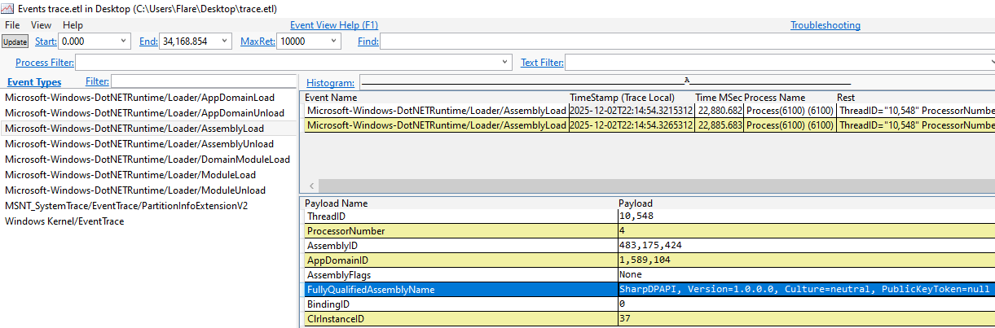Image resolution: width=995 pixels, height=328 pixels.
Task: Open the File menu
Action: (x=12, y=25)
